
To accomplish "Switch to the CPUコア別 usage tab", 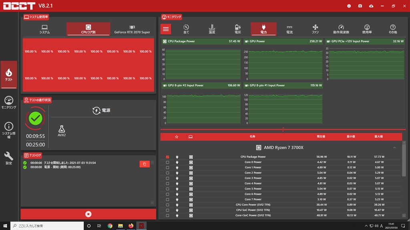I will (x=88, y=29).
